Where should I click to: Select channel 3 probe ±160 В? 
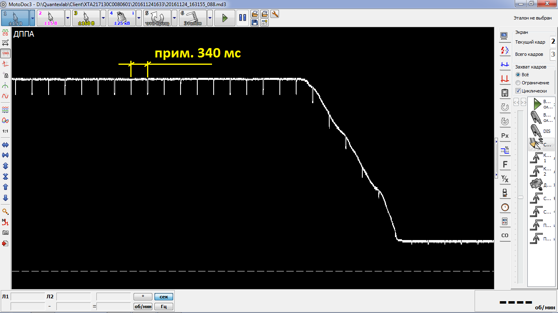tap(86, 18)
